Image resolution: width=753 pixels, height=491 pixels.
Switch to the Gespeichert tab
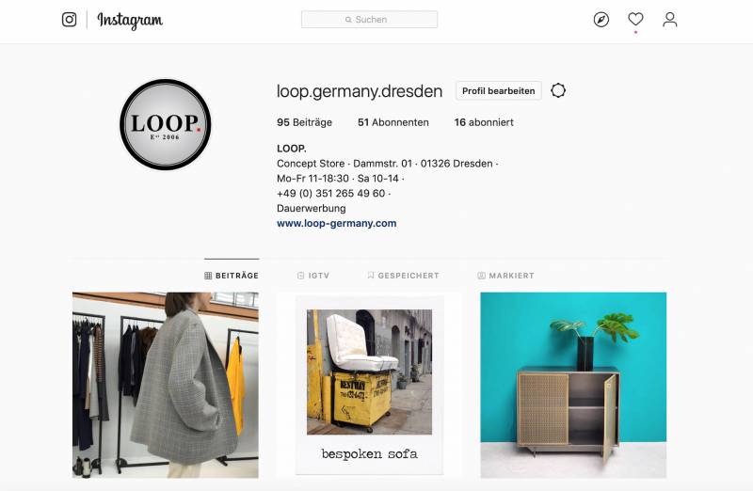404,276
